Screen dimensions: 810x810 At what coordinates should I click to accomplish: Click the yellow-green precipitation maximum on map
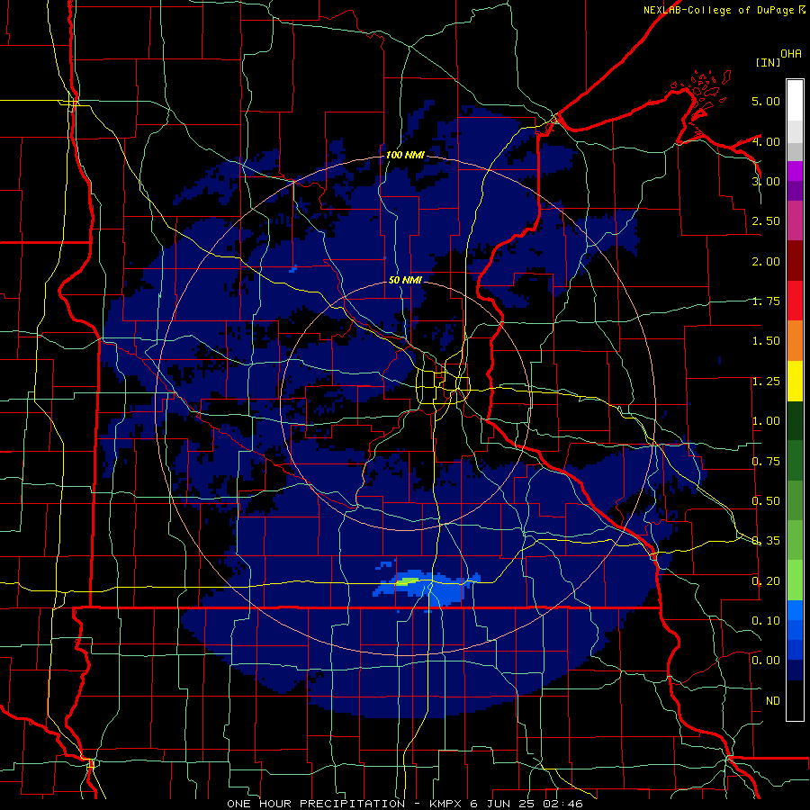pos(408,581)
